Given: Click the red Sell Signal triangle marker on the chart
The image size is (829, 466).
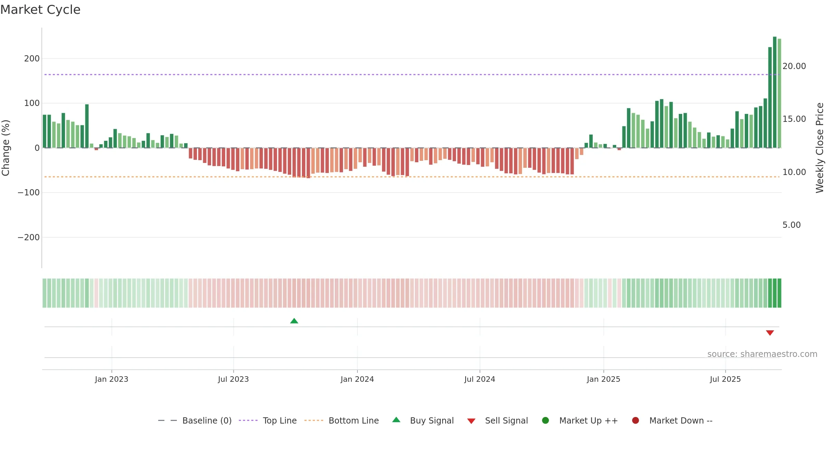Looking at the screenshot, I should click(x=770, y=333).
